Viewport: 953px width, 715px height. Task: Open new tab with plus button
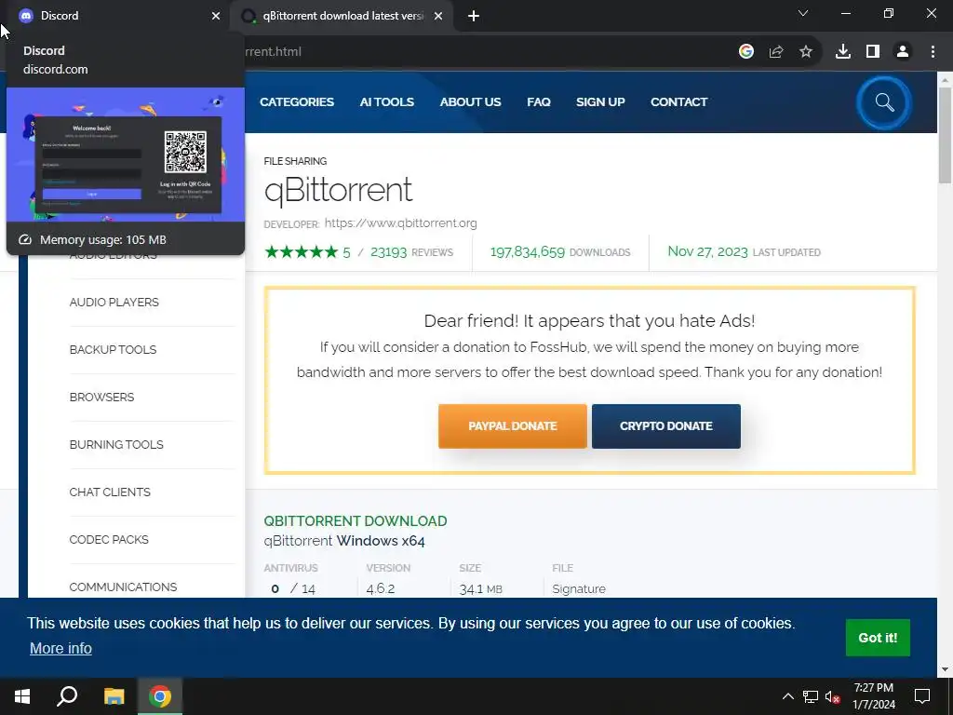point(474,17)
